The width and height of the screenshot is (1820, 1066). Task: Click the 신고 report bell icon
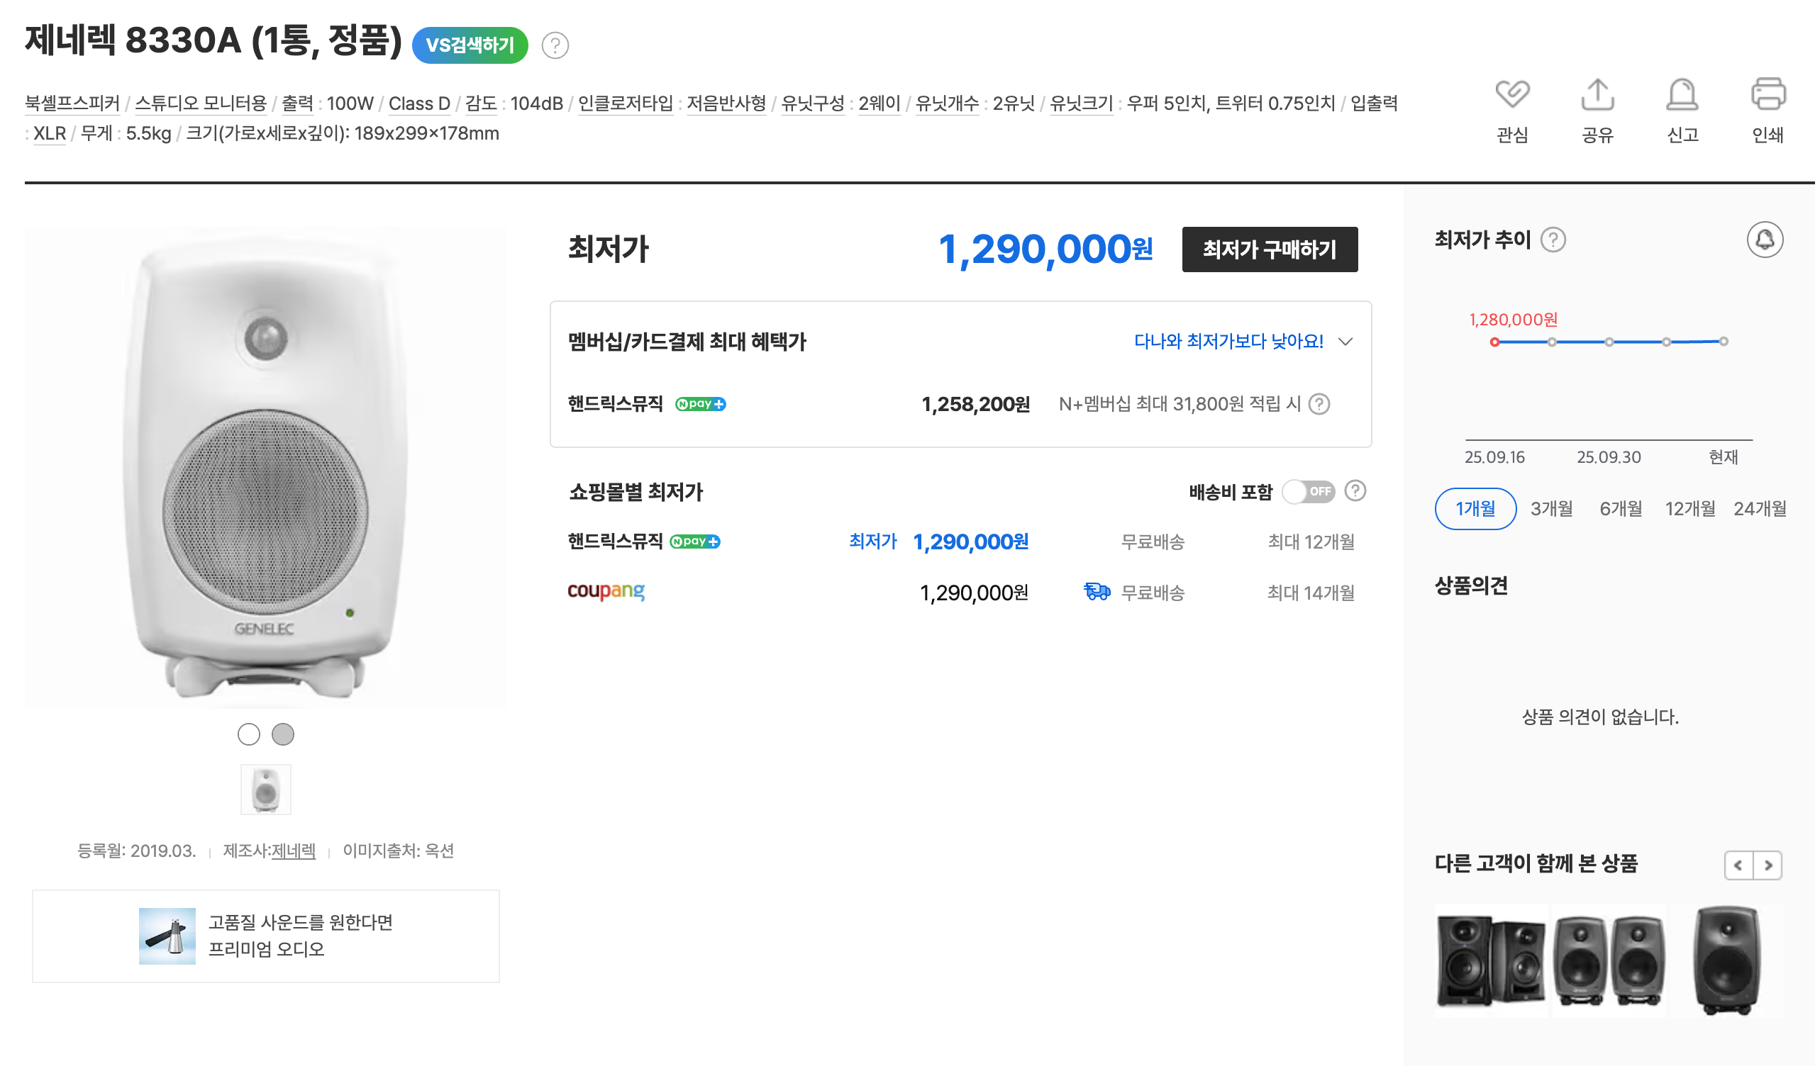(x=1682, y=94)
